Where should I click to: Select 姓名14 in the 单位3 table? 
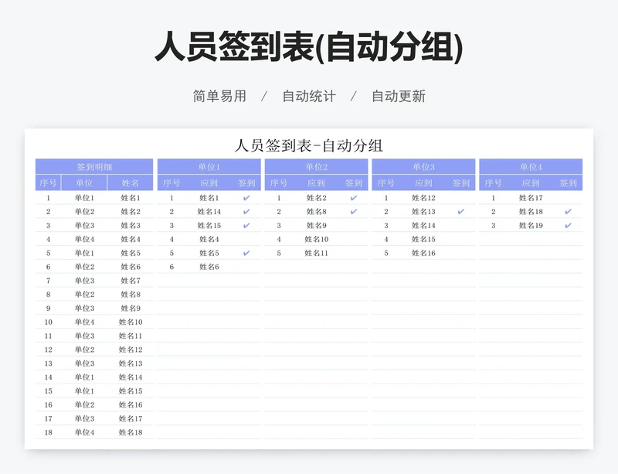(x=423, y=225)
